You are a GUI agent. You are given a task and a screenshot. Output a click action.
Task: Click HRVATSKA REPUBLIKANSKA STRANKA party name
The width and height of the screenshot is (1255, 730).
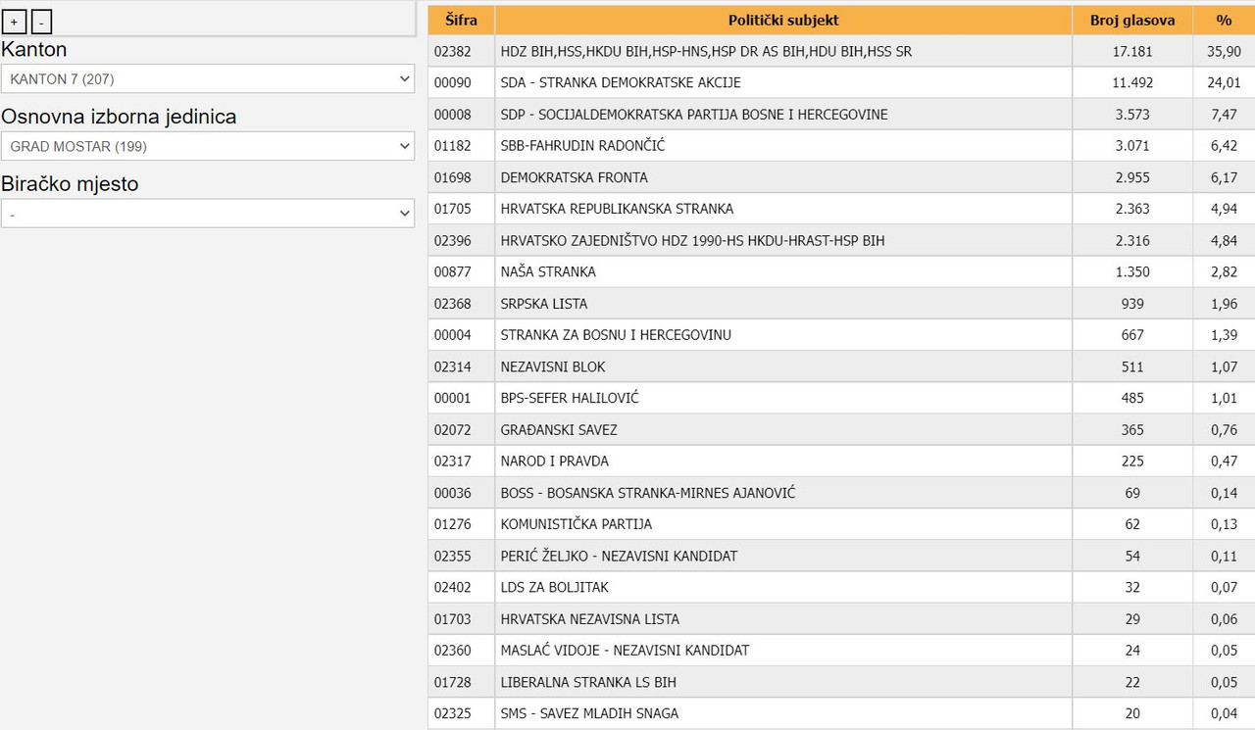617,209
